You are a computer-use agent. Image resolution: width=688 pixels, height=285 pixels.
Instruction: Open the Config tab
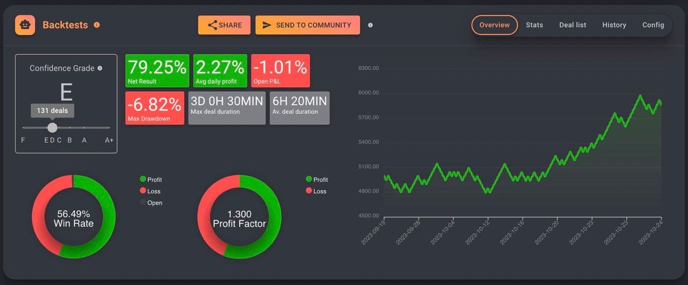point(653,25)
